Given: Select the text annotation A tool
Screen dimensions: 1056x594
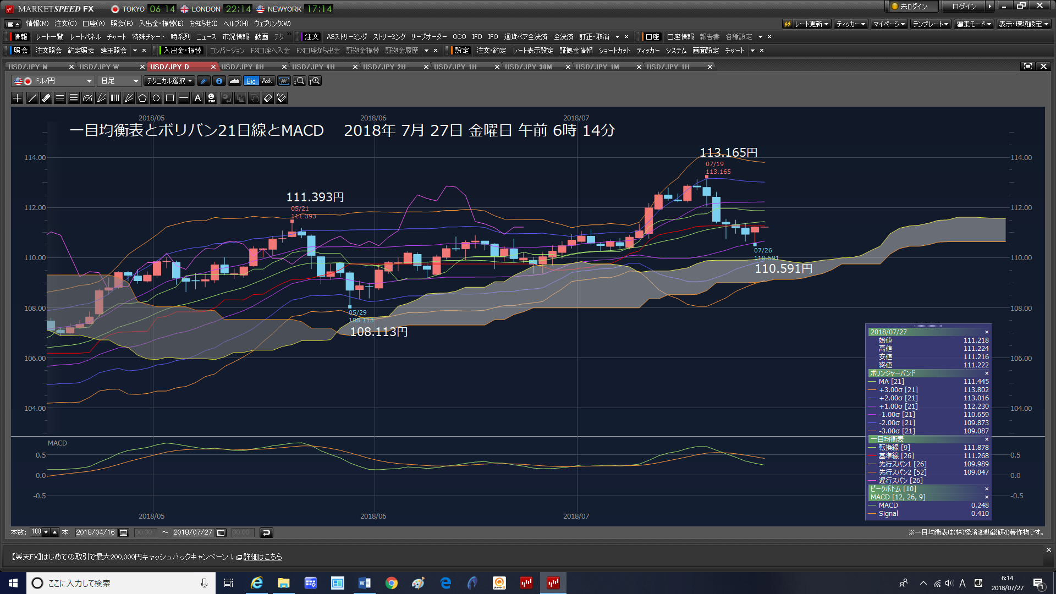Looking at the screenshot, I should 197,98.
